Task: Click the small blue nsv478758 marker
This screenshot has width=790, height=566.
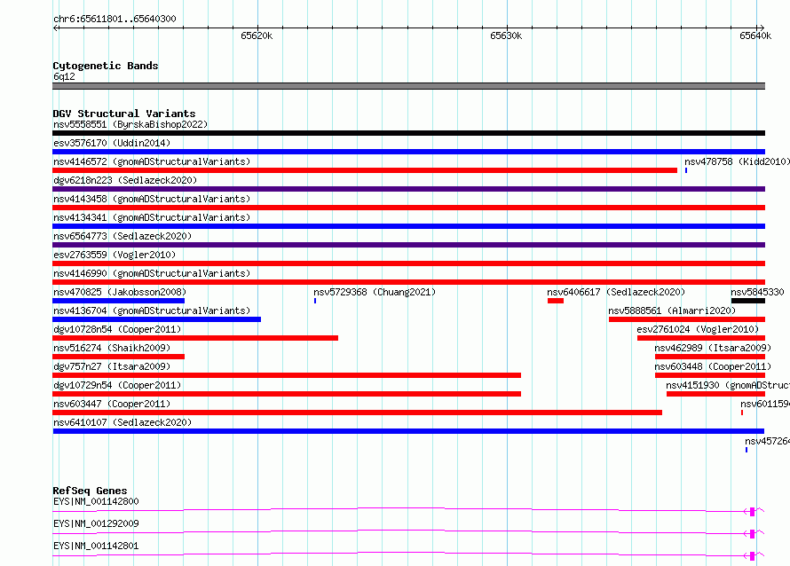Action: tap(686, 170)
